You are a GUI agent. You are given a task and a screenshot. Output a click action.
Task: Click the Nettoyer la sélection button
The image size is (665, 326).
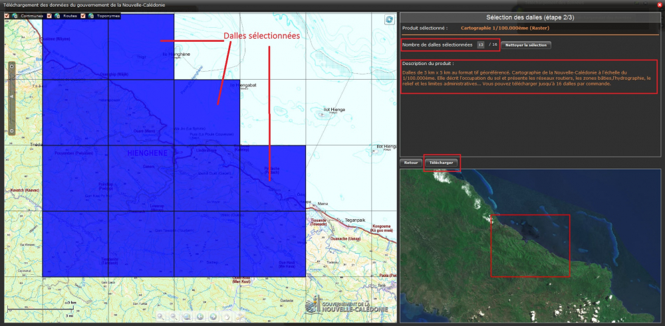[526, 45]
